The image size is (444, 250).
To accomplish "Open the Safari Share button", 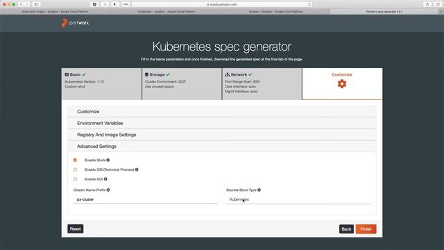I will [x=427, y=4].
